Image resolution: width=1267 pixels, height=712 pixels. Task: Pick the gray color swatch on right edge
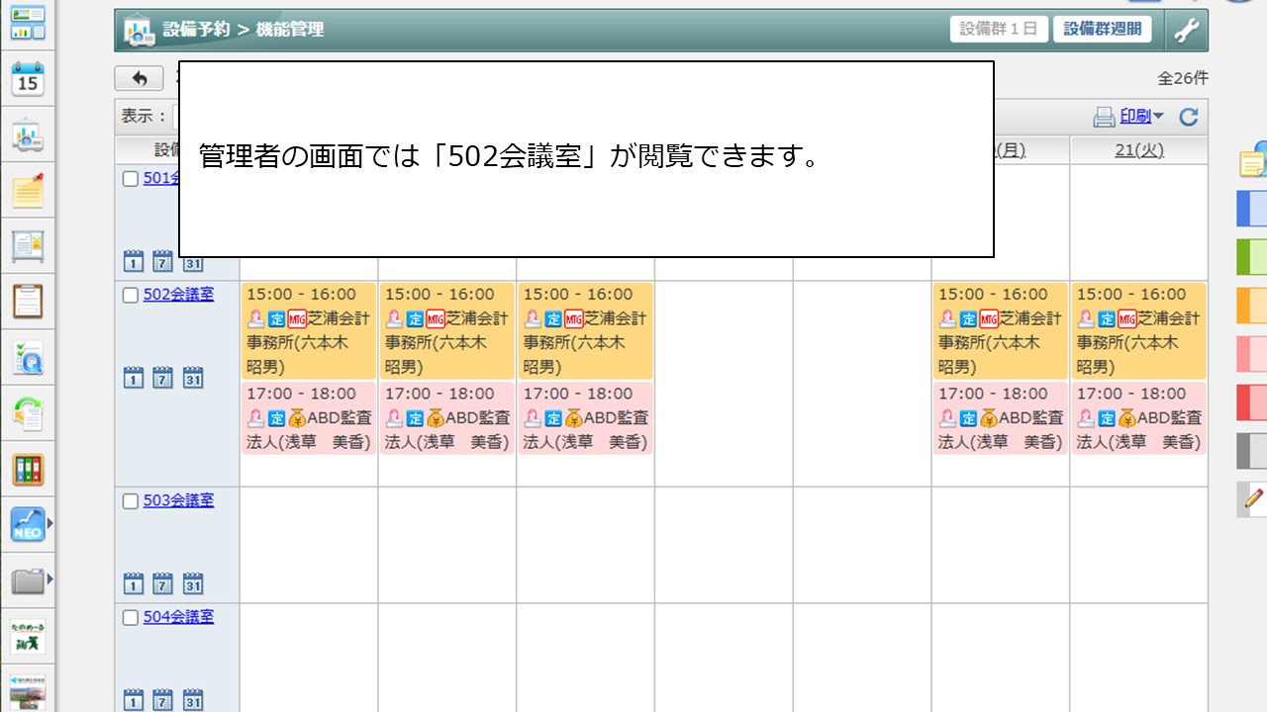tap(1252, 451)
